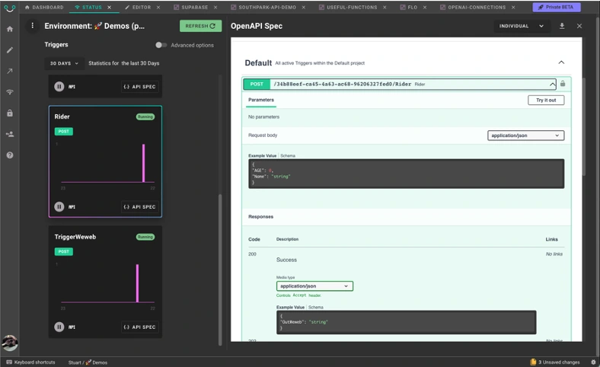Viewport: 600px width, 367px height.
Task: Click the lock icon beside the Rider endpoint
Action: (563, 84)
